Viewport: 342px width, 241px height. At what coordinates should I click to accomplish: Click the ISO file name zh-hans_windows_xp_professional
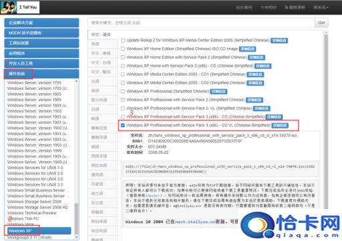click(222, 135)
